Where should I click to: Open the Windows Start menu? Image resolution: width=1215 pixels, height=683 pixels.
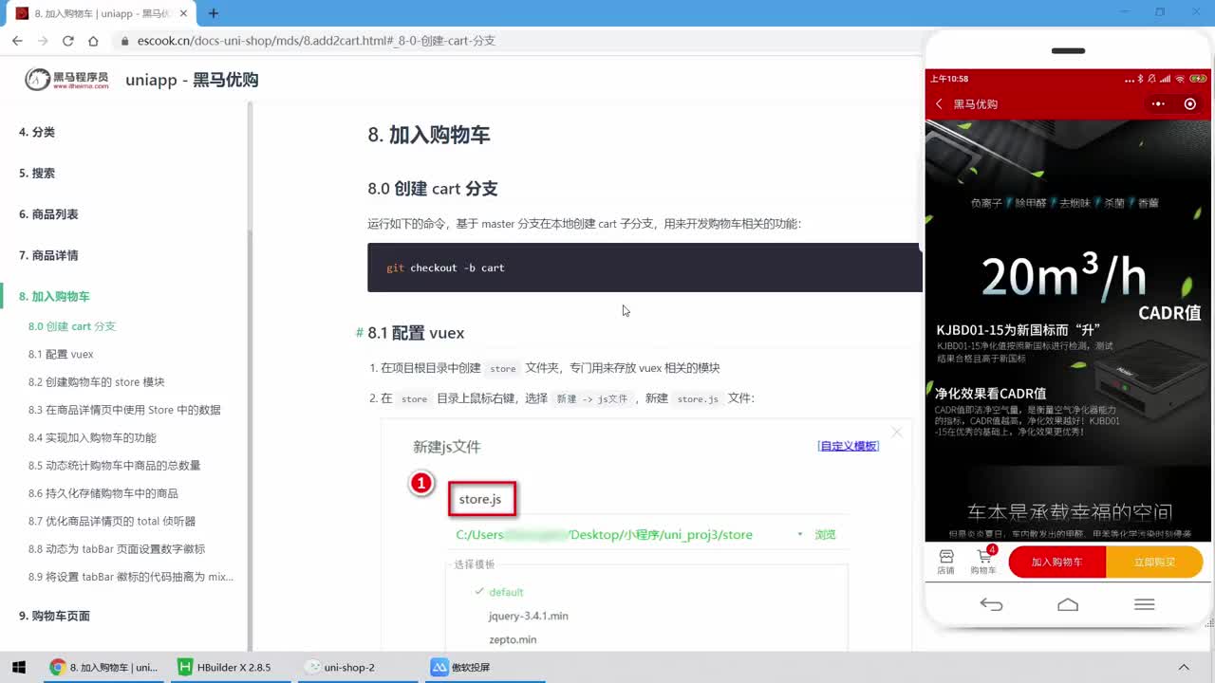pyautogui.click(x=18, y=667)
